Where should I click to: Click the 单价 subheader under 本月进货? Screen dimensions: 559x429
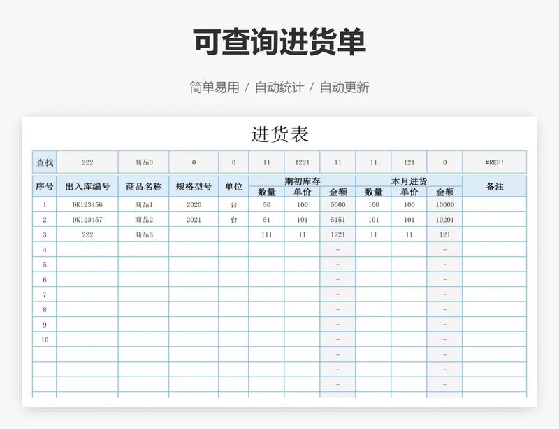coord(409,192)
